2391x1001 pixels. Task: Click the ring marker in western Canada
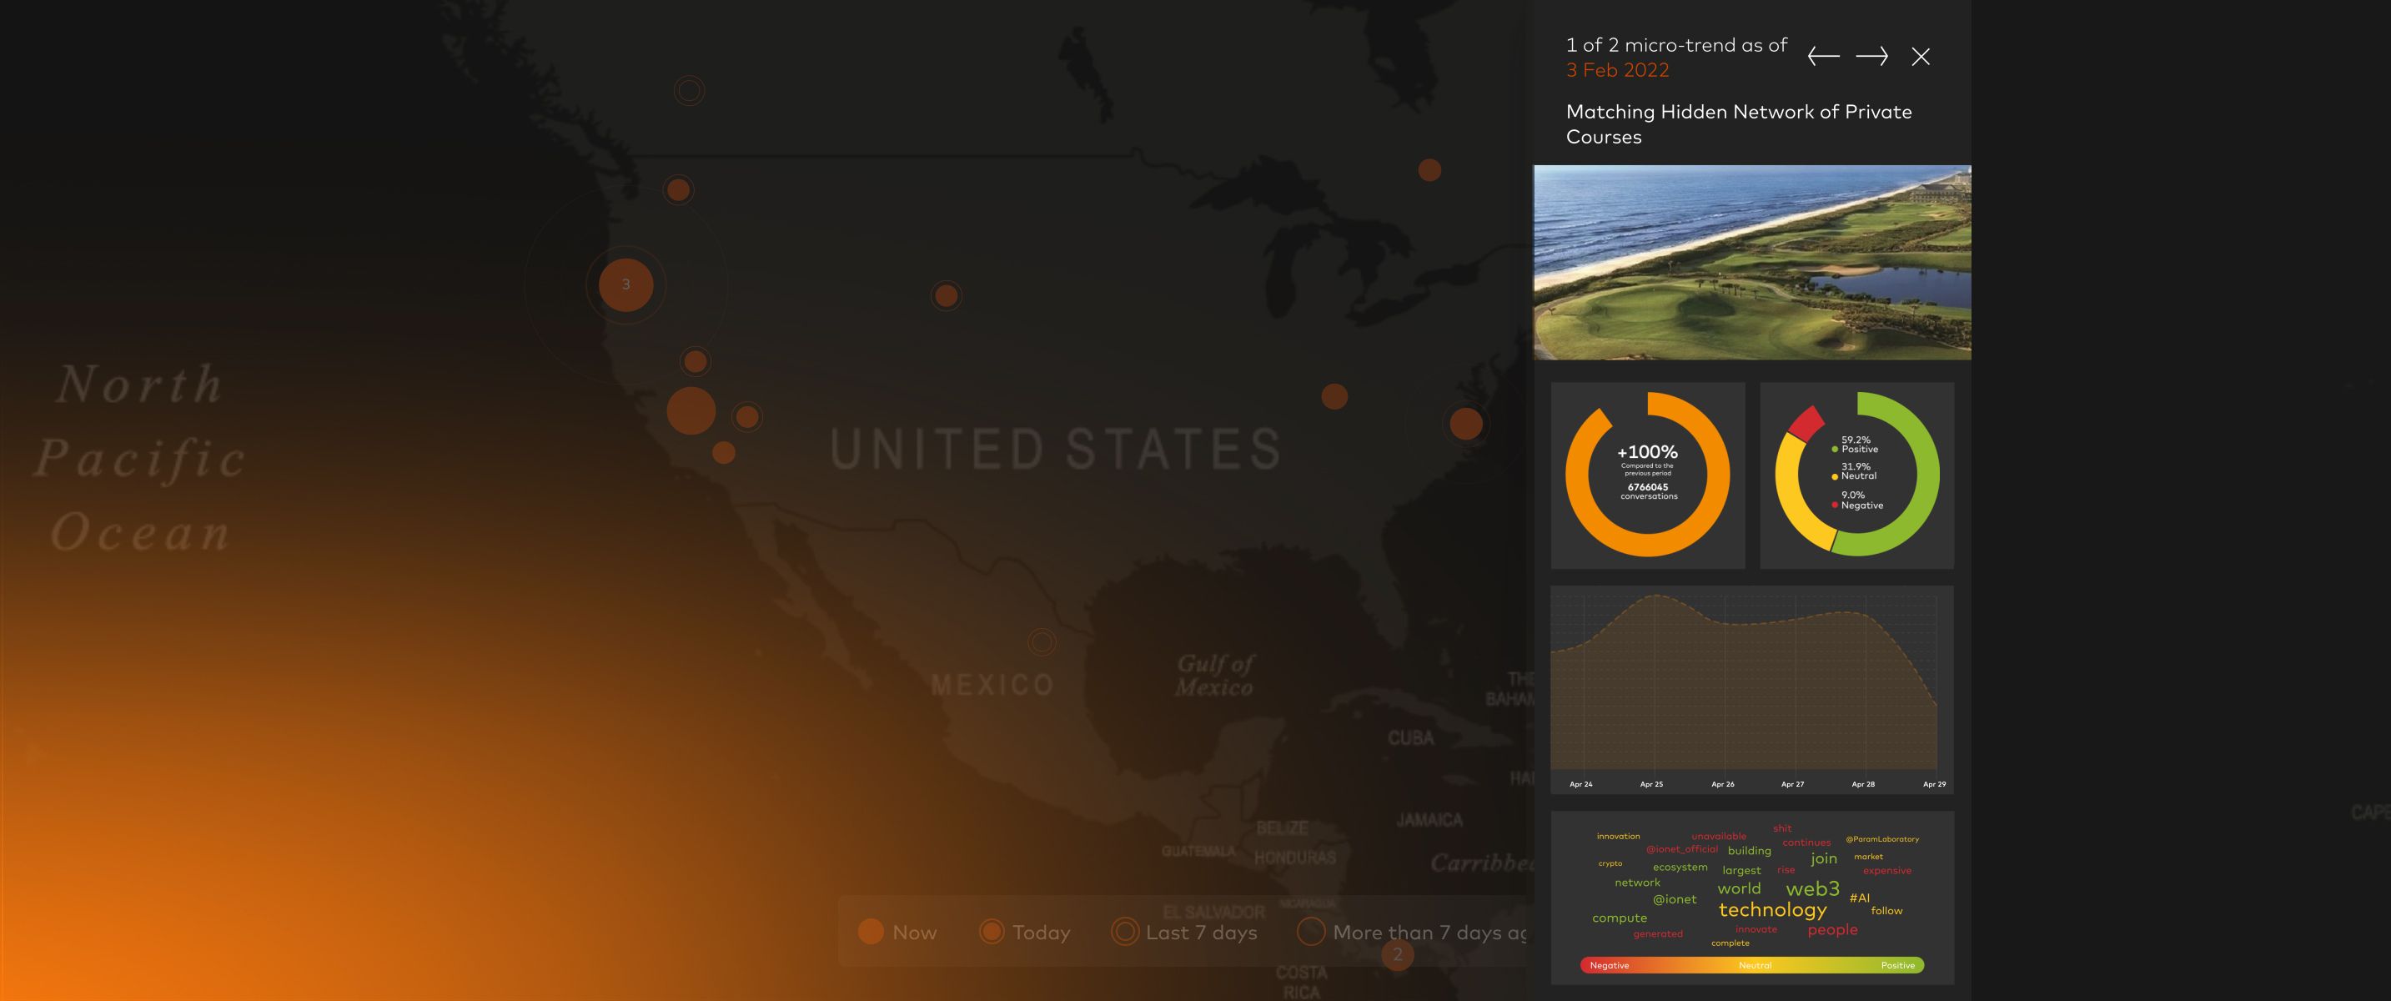[x=689, y=91]
